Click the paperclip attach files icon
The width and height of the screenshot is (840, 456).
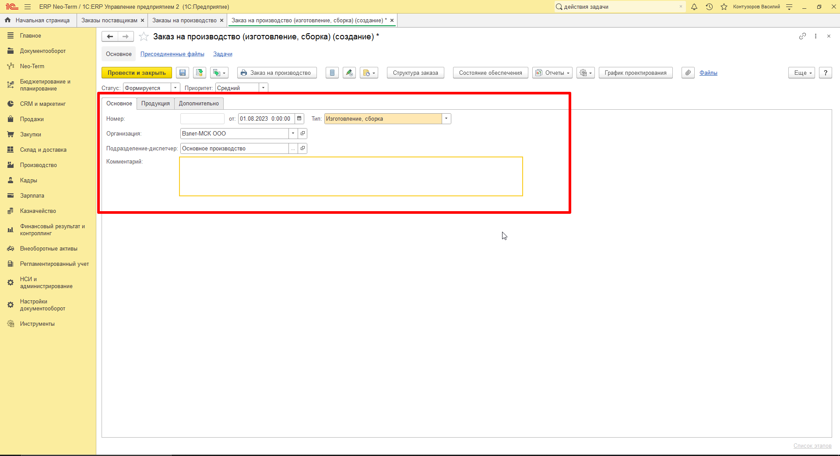pyautogui.click(x=688, y=73)
